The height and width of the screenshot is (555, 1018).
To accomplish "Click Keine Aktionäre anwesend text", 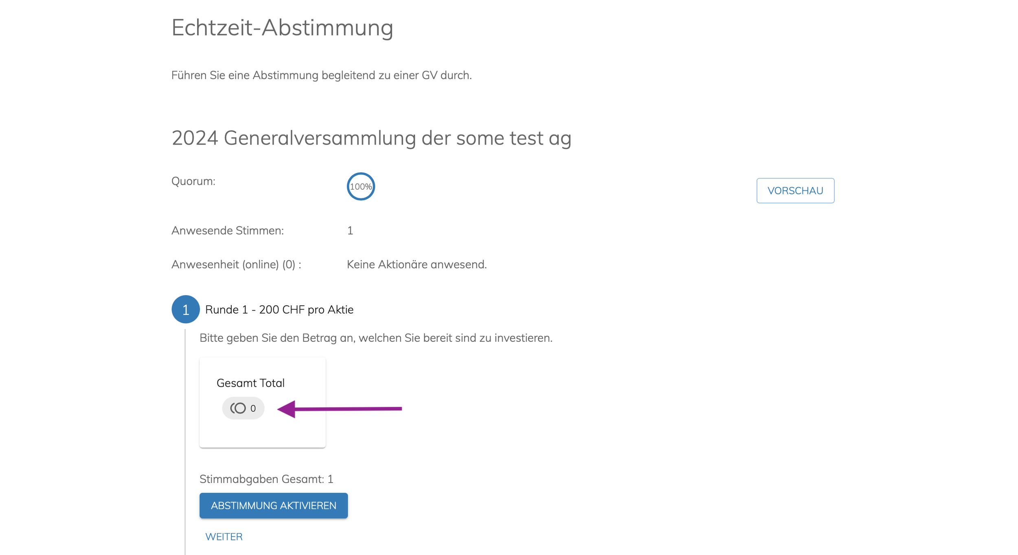I will (x=417, y=264).
